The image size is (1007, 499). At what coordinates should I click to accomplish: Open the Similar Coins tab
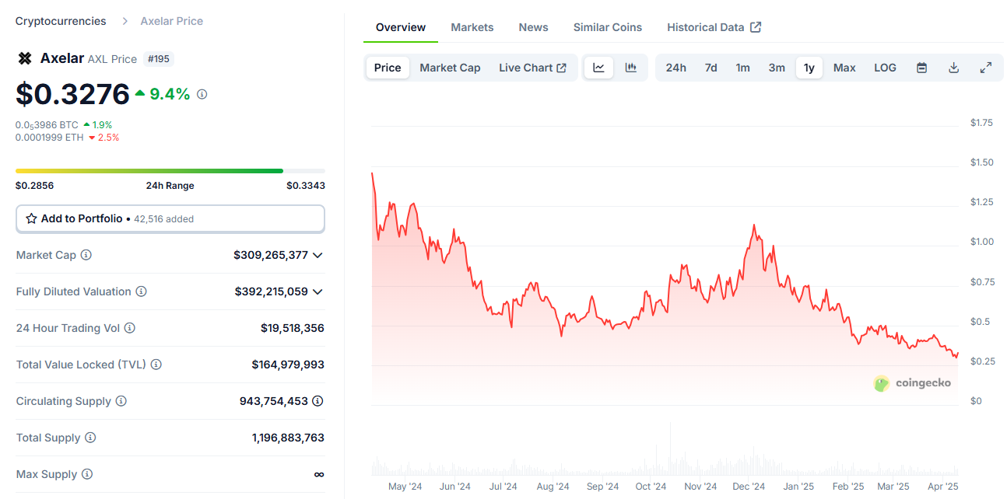607,27
